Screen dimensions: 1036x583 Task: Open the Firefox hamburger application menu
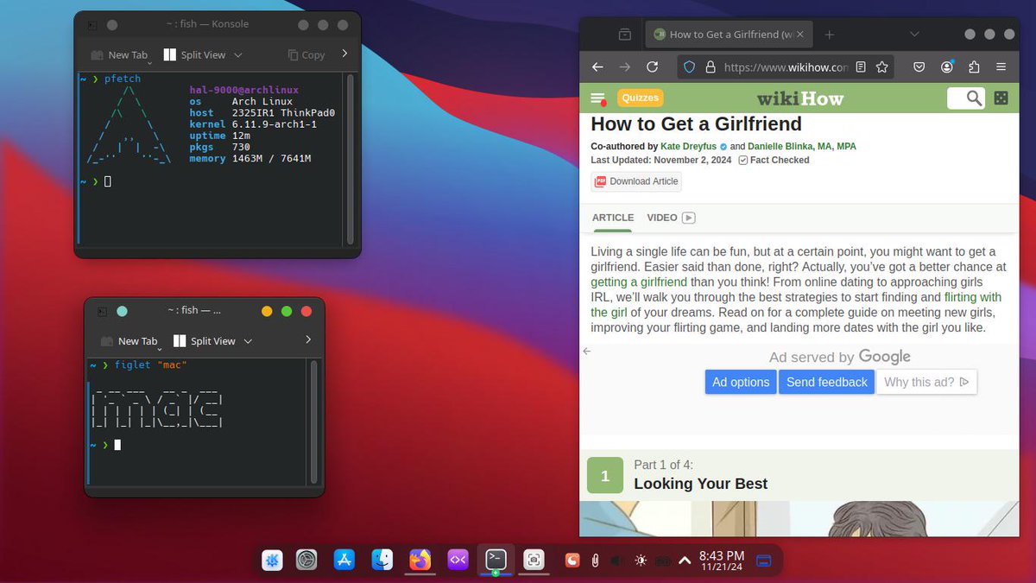(1001, 67)
